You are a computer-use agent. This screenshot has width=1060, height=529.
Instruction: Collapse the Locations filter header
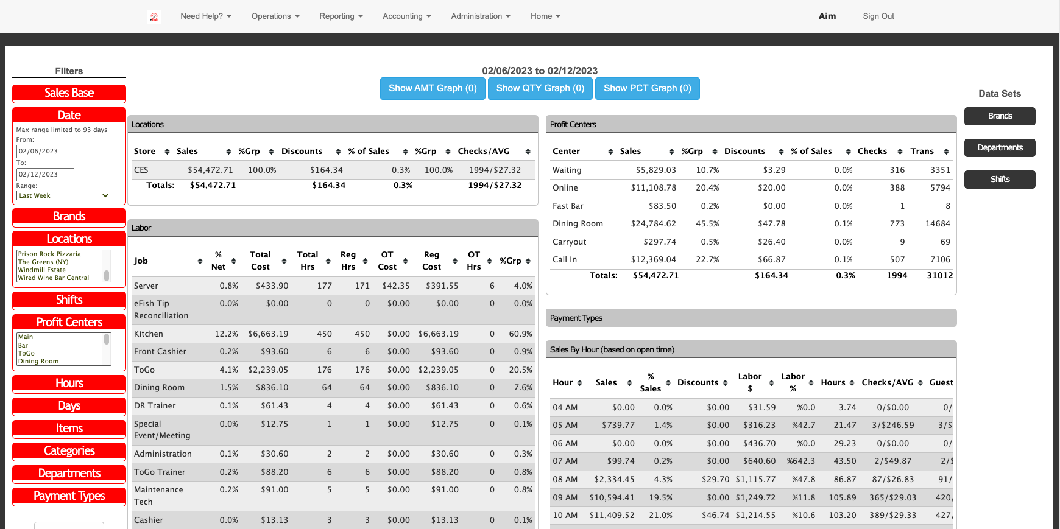[x=69, y=239]
